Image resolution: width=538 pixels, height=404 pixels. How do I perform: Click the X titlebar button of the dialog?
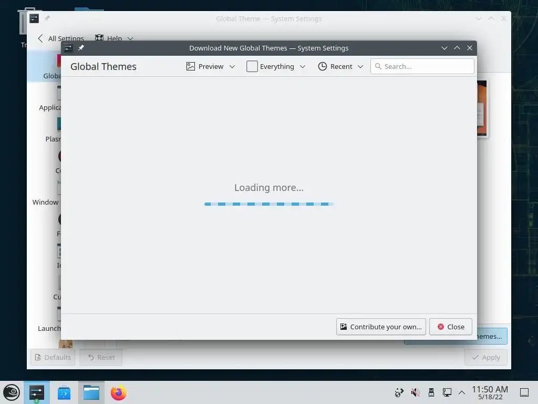(470, 48)
